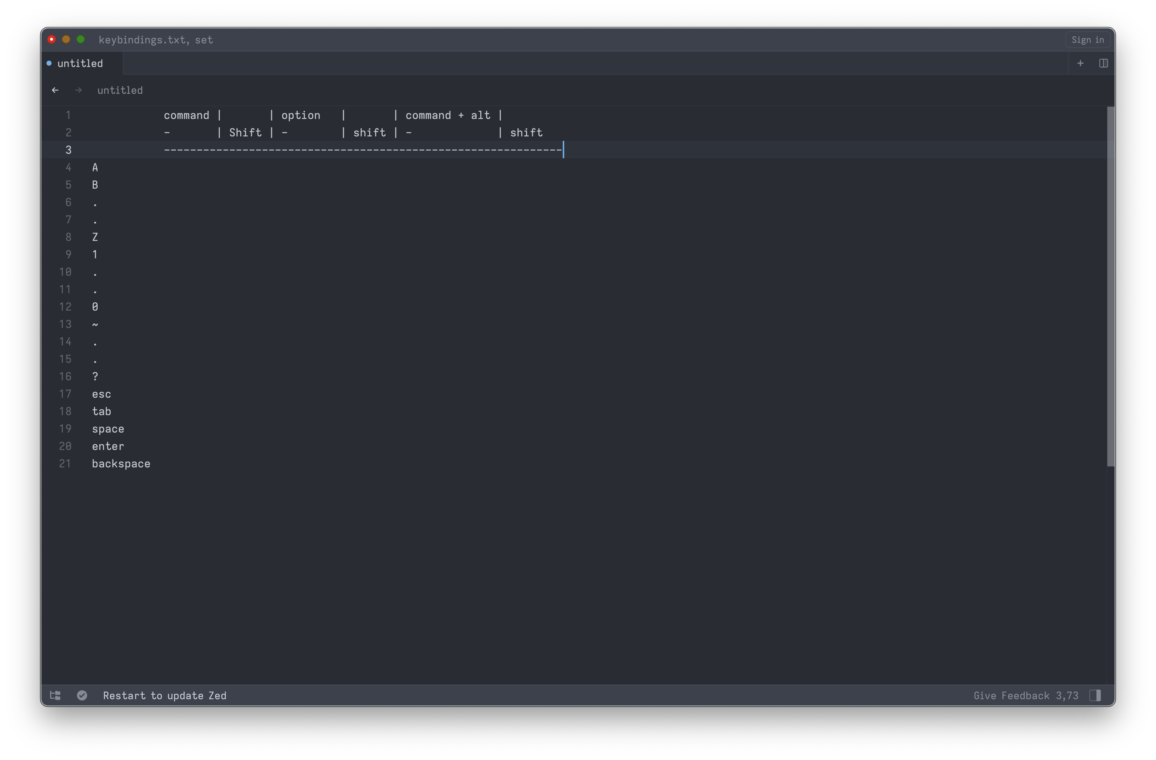Viewport: 1156px width, 760px height.
Task: Open the Give Feedback link
Action: click(1011, 695)
